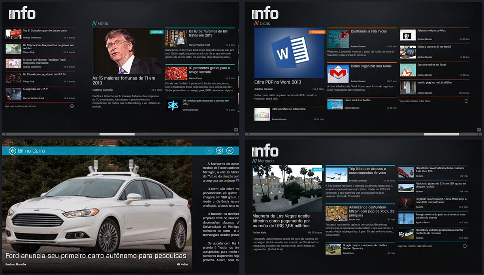Viewport: 484px width, 275px height.
Task: Select the Ferramentas tag on the Word image
Action: click(x=317, y=32)
